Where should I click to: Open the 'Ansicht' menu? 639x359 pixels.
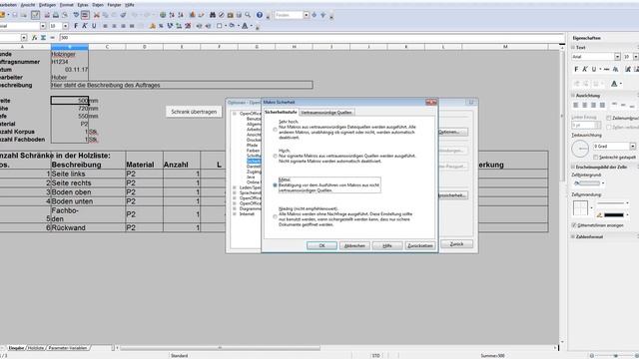(28, 5)
